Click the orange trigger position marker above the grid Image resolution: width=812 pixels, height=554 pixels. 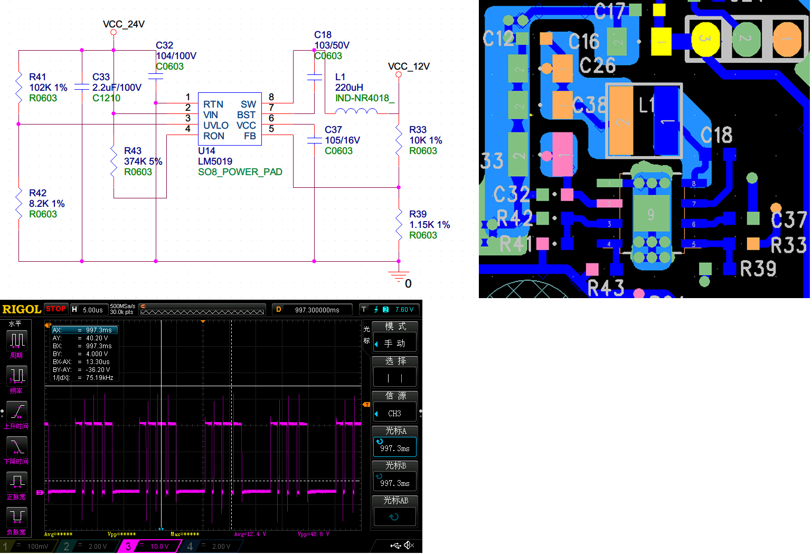(x=203, y=321)
